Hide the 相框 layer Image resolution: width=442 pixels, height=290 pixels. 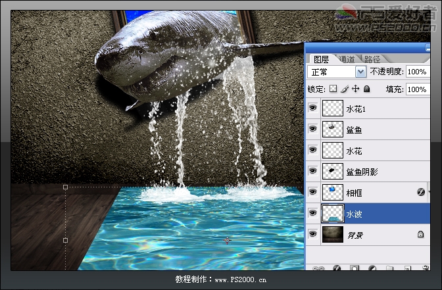[312, 192]
